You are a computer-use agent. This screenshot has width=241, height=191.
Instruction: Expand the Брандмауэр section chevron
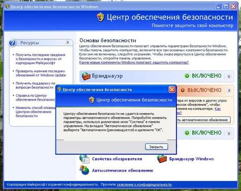[x=229, y=76]
